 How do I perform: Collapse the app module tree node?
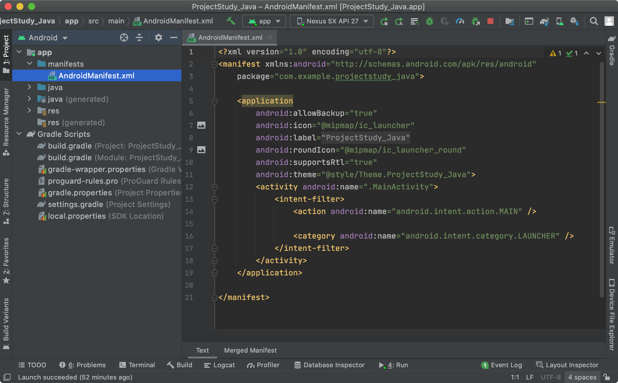click(19, 52)
